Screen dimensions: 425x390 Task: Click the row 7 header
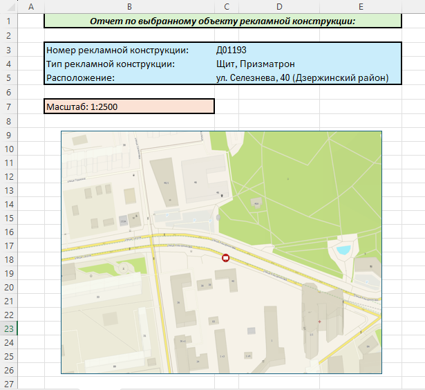(x=8, y=106)
